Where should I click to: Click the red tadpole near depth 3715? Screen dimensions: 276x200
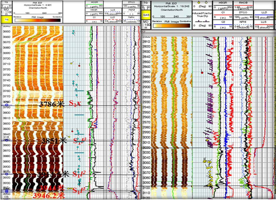79,65
